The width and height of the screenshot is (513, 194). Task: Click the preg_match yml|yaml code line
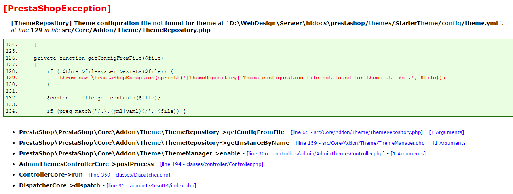tap(116, 112)
